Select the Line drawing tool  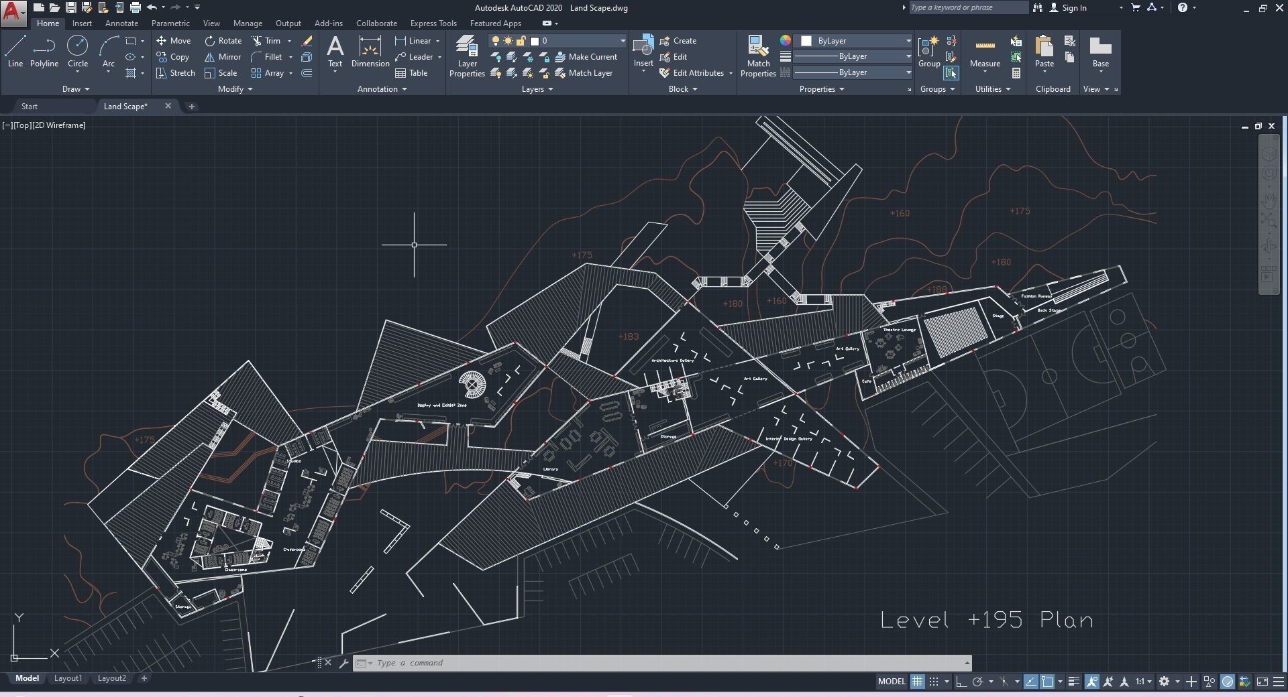point(15,52)
